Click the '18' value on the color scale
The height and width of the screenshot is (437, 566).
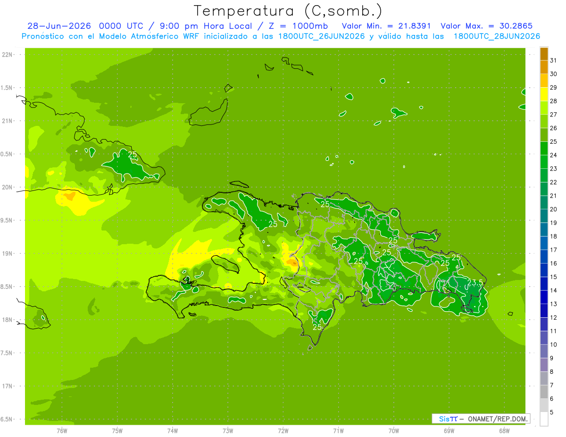coord(554,236)
